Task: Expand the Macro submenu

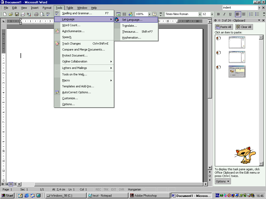Action: click(x=84, y=80)
